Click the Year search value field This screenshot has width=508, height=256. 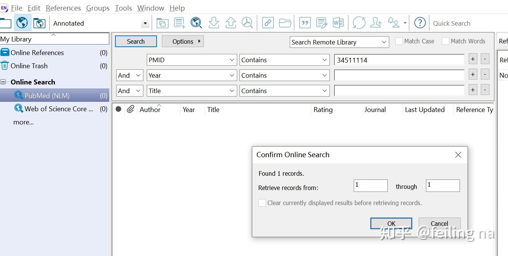399,75
